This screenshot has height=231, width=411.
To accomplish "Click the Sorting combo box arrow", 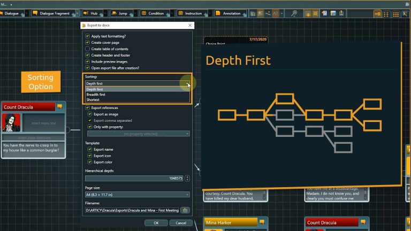I will coord(187,83).
